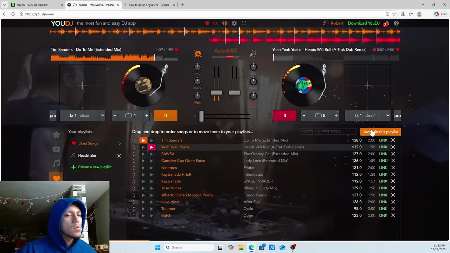Image resolution: width=450 pixels, height=253 pixels.
Task: Turn the left deck filter knob
Action: 198,96
